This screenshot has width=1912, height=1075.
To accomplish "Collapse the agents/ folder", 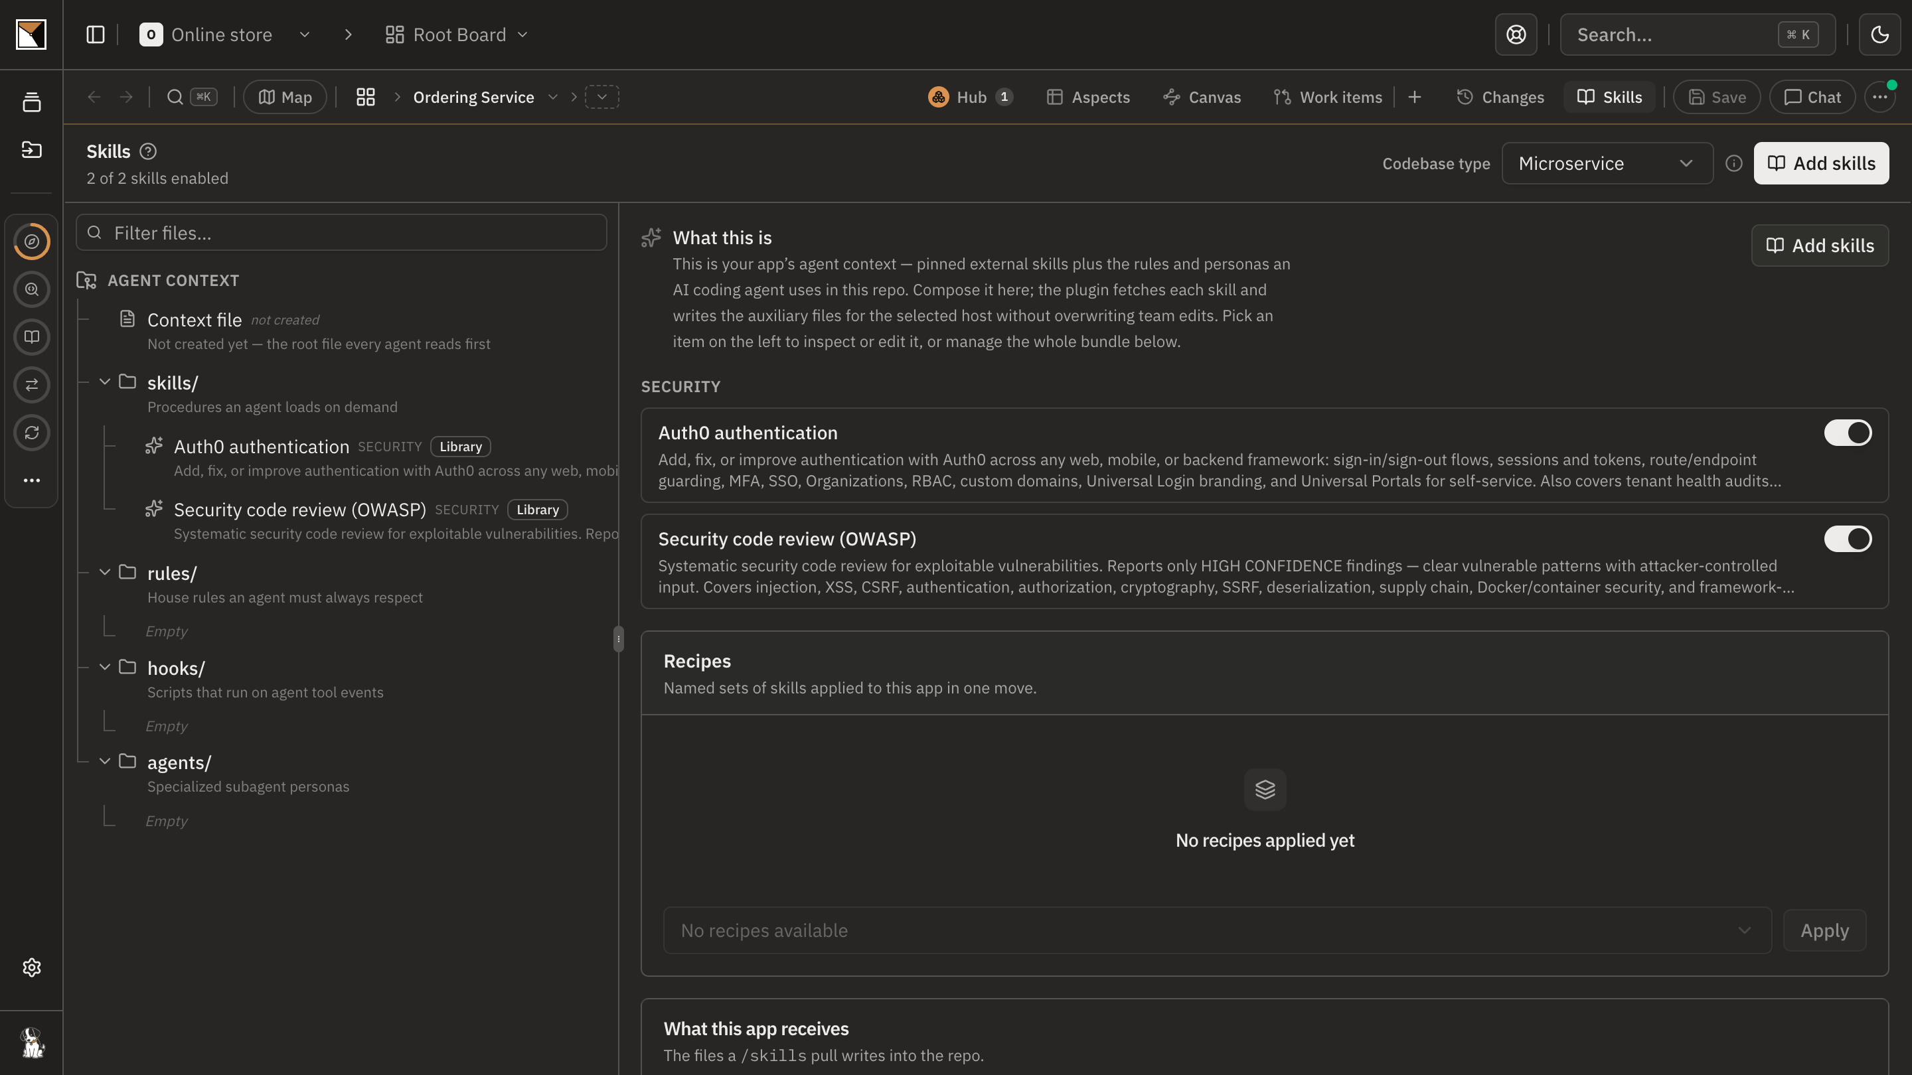I will 105,761.
